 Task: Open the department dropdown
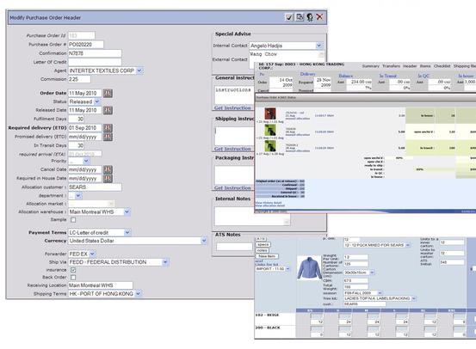point(78,196)
